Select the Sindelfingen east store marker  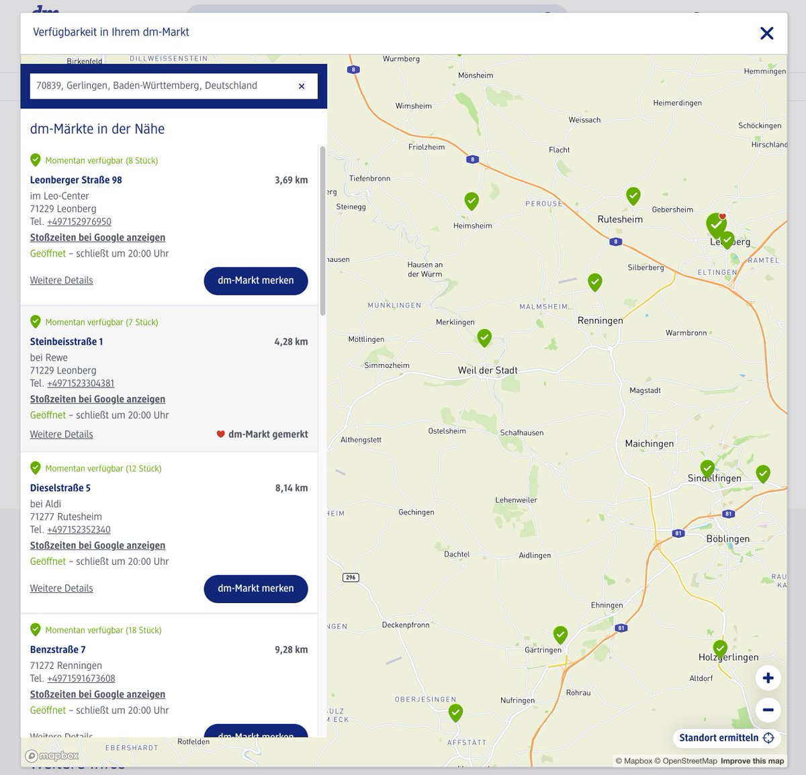(x=763, y=473)
